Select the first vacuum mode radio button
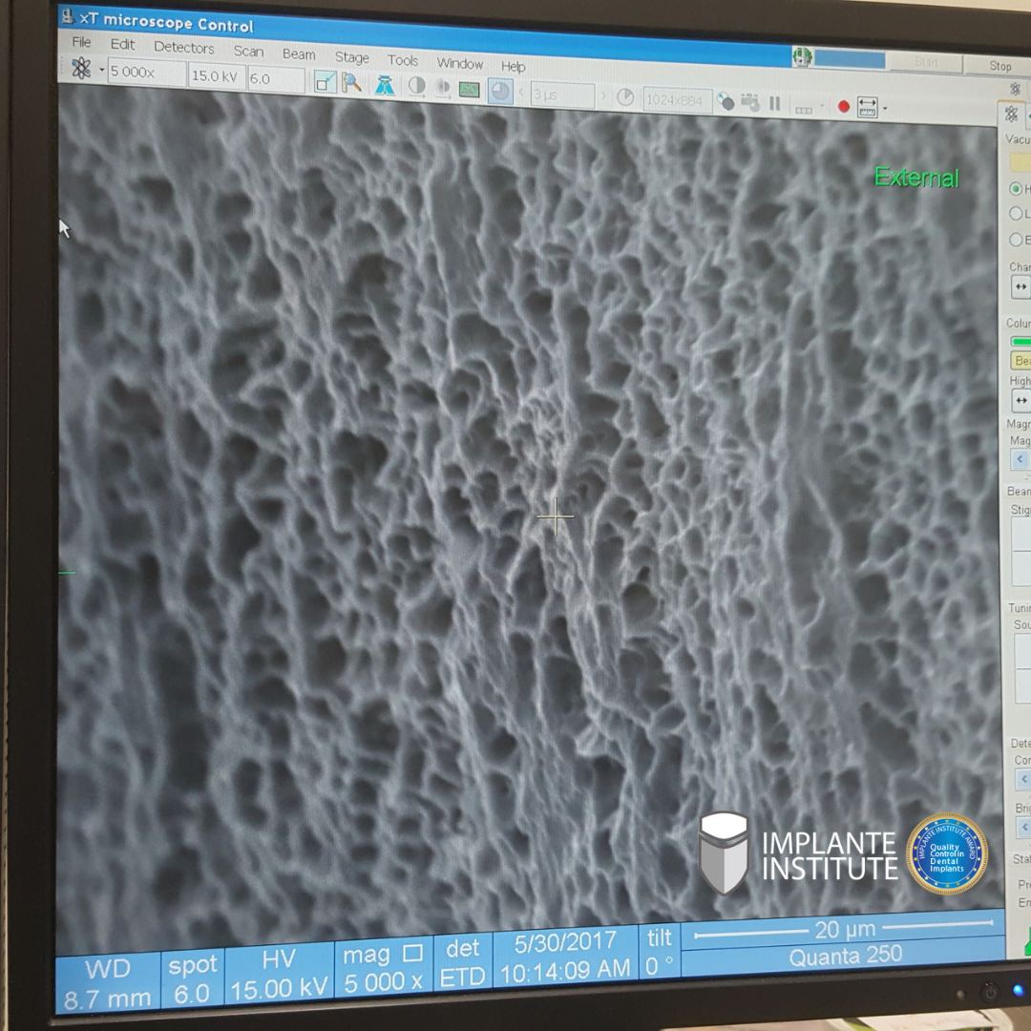This screenshot has width=1031, height=1031. (1016, 189)
